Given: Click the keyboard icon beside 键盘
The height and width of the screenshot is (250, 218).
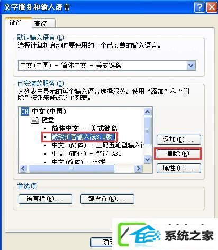Looking at the screenshot, I should [x=35, y=121].
